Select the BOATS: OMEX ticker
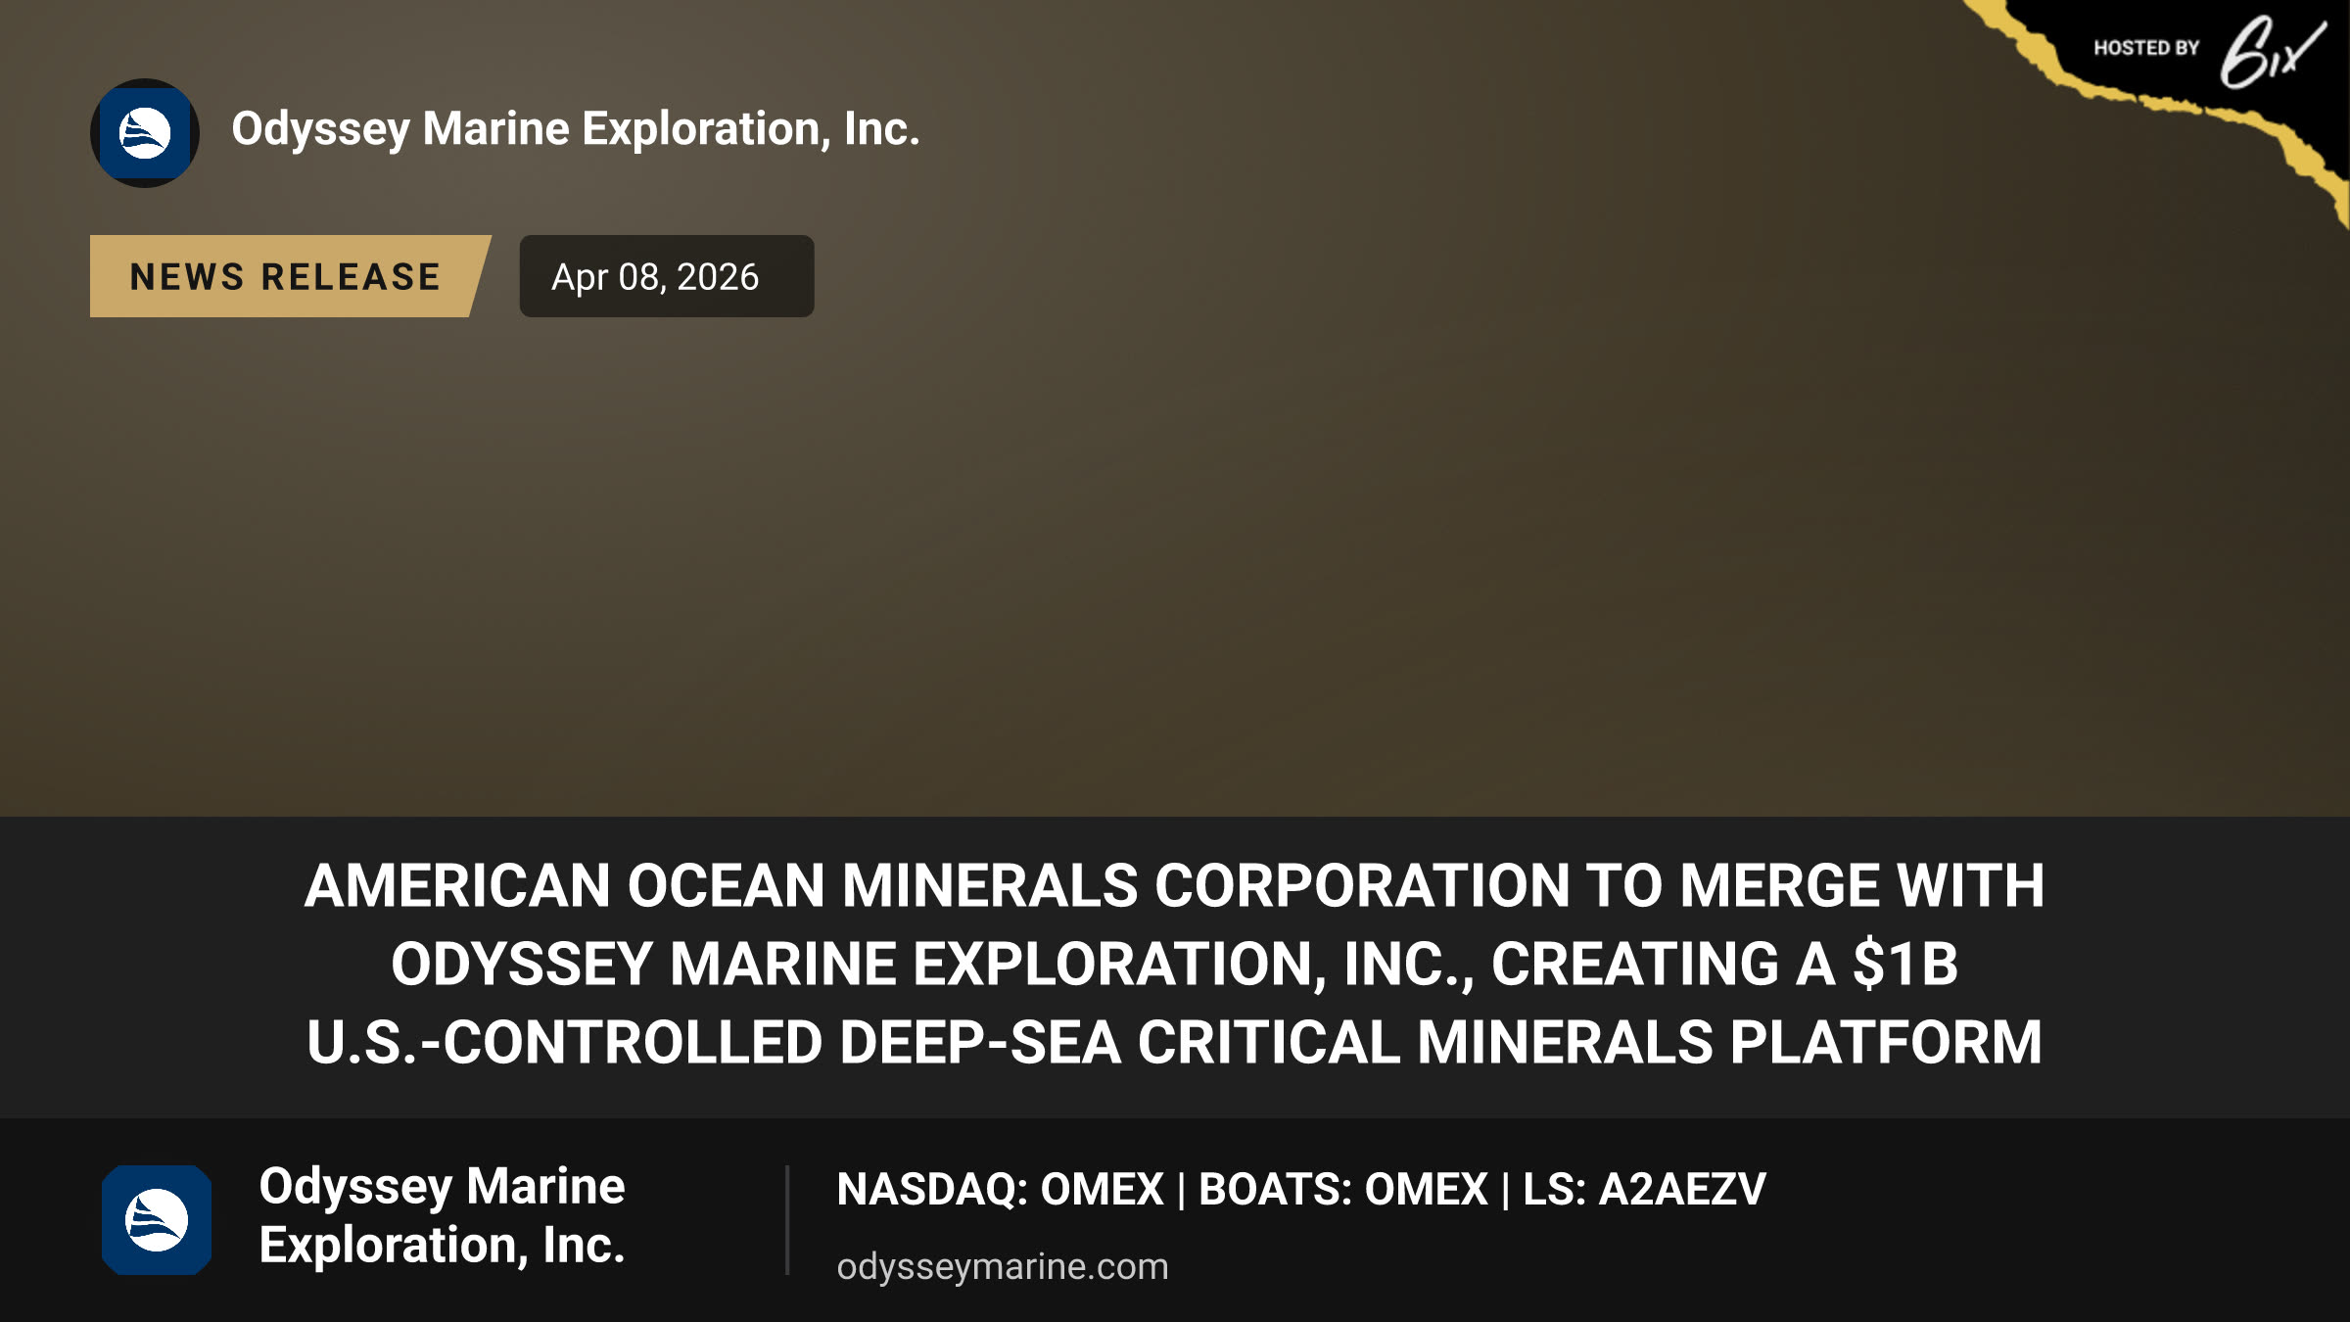The height and width of the screenshot is (1322, 2350). click(x=1343, y=1189)
